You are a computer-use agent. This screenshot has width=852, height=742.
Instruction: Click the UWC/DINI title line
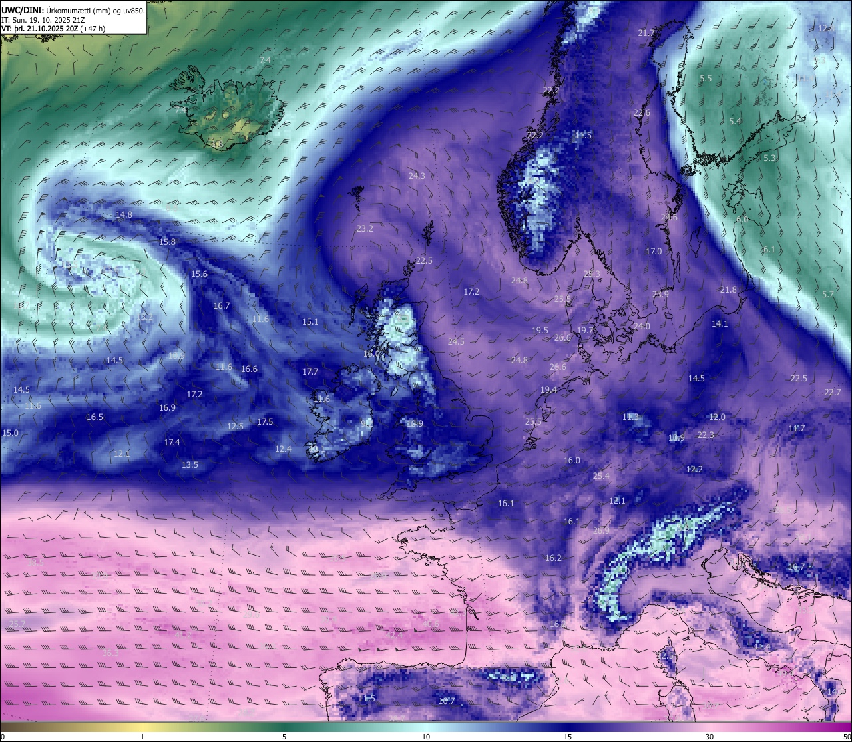pos(73,10)
